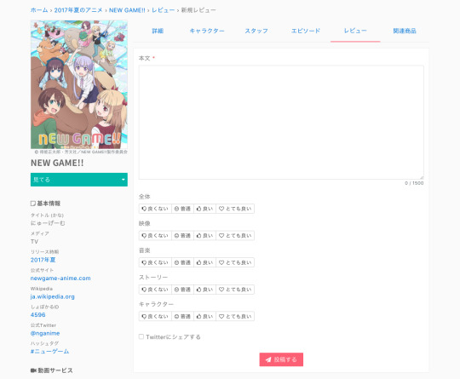Select とても良い rating for 音楽

pyautogui.click(x=235, y=262)
